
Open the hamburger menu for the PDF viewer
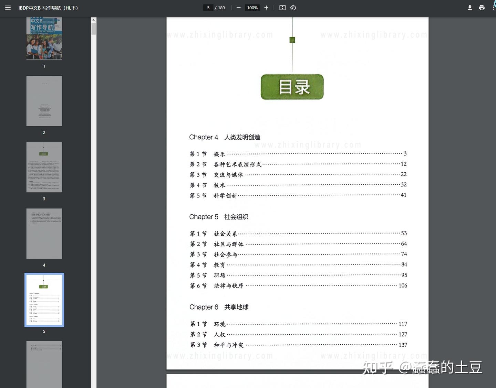[8, 7]
